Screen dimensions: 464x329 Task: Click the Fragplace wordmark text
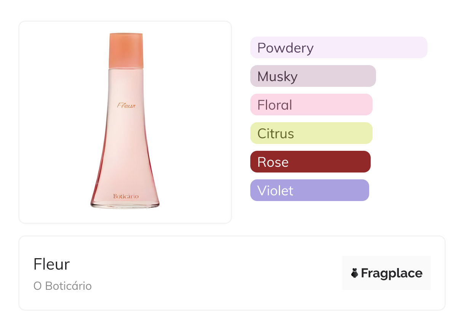tap(392, 273)
